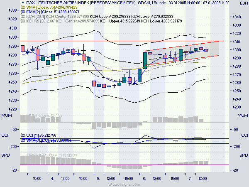Select KCH Lower:4263.927179 value
Screen dimensions: 249x187
(161, 21)
